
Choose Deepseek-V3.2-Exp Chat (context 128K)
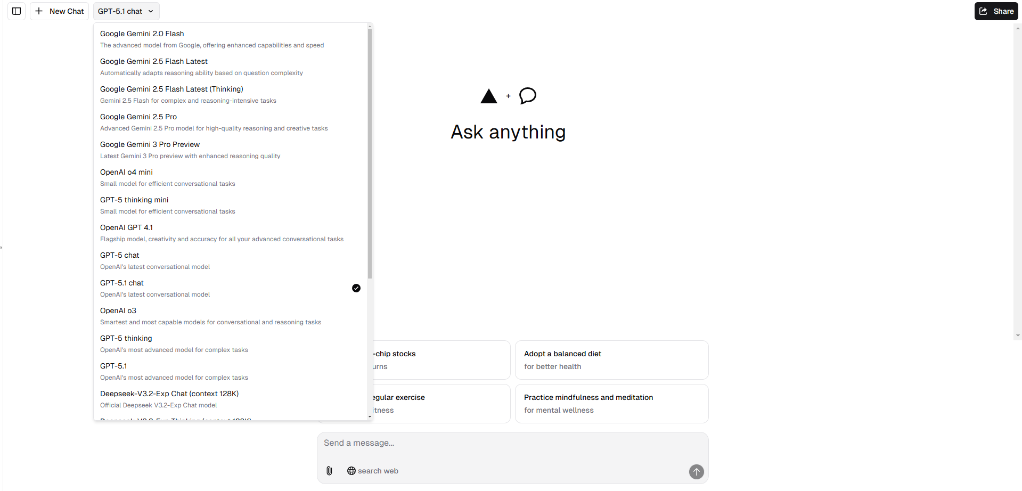(230, 399)
